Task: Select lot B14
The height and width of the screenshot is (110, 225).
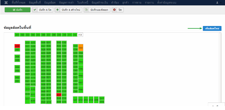Action: pos(49,102)
